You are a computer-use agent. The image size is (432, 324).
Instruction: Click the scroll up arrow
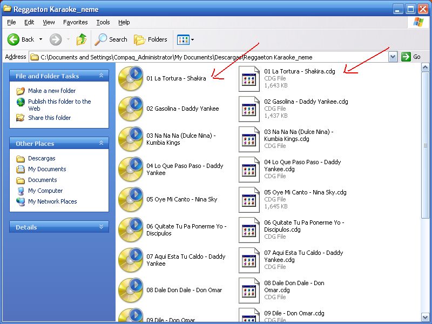tap(425, 67)
